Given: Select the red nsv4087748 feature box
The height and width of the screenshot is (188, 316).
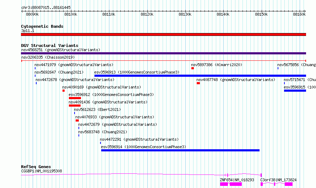Looking at the screenshot, I should coord(198,83).
